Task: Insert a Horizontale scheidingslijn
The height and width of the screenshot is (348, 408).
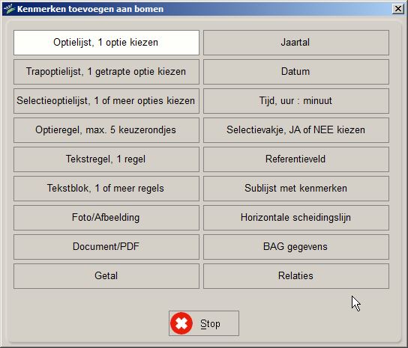Action: [296, 218]
